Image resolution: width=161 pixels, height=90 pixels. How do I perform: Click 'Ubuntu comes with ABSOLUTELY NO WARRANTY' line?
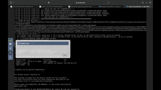(x=43, y=84)
